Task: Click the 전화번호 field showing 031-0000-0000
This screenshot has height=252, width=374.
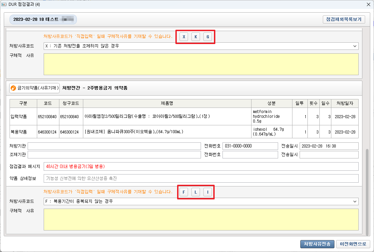Action: [x=250, y=146]
